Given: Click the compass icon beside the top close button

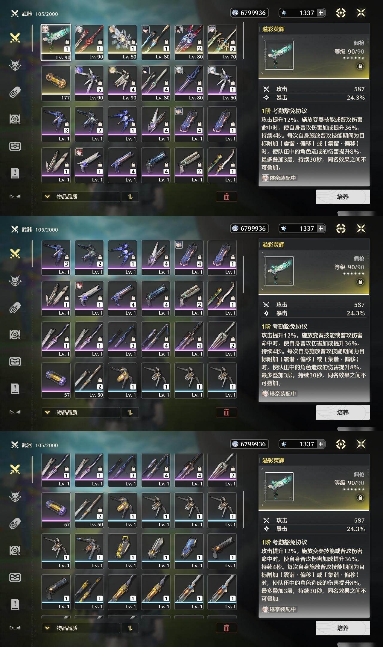Looking at the screenshot, I should [x=341, y=13].
